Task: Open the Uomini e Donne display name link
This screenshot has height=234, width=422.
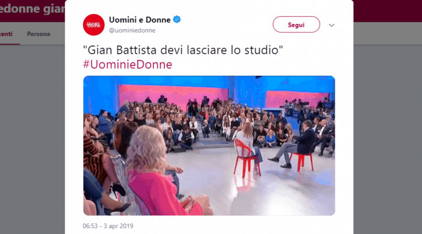Action: [140, 20]
